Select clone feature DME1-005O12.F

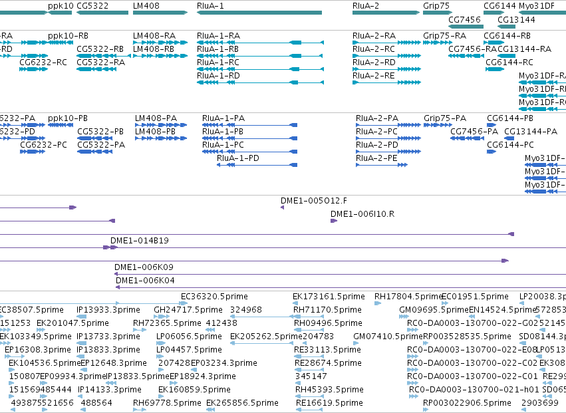[314, 201]
